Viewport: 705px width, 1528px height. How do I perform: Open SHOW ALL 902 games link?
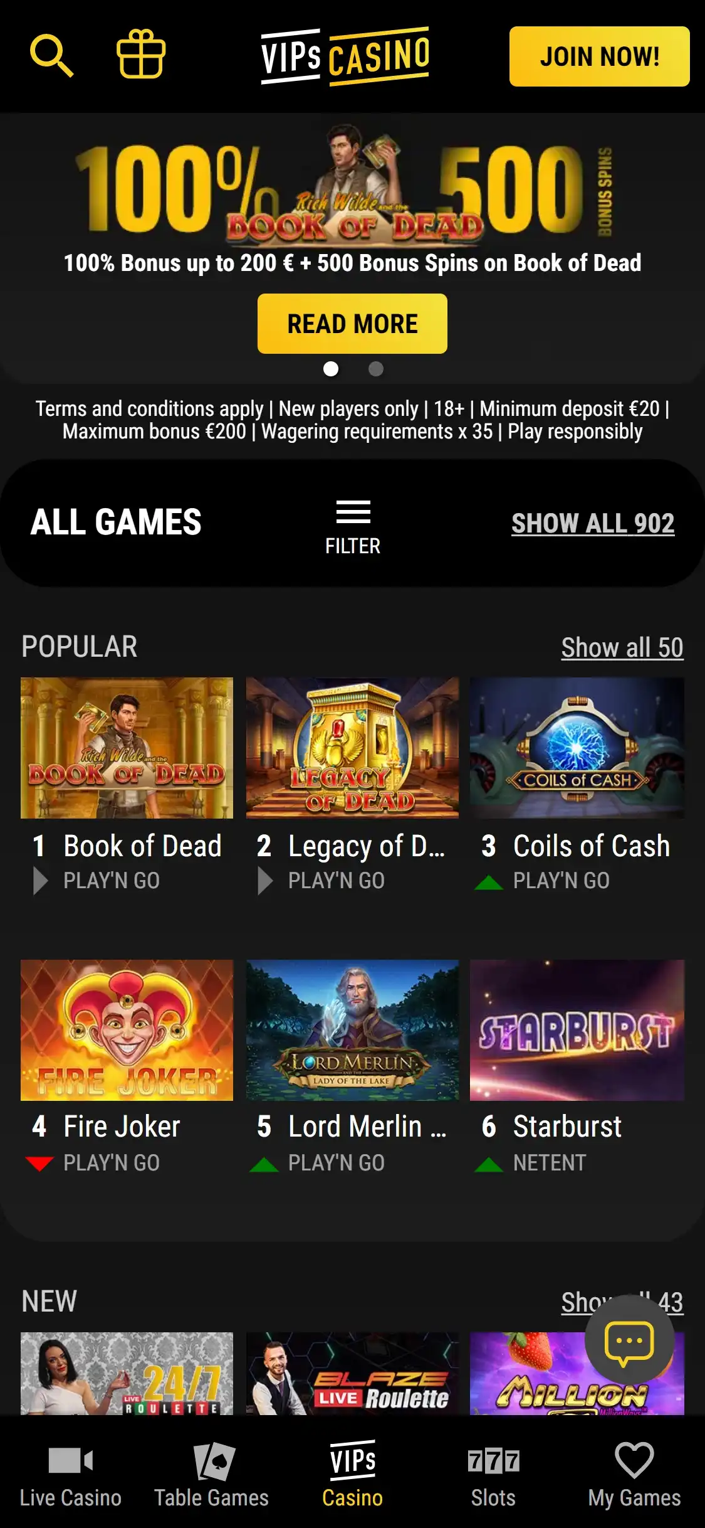(x=593, y=523)
